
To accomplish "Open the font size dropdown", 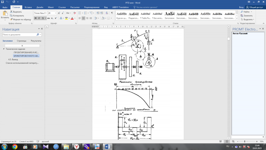I will pyautogui.click(x=56, y=13).
